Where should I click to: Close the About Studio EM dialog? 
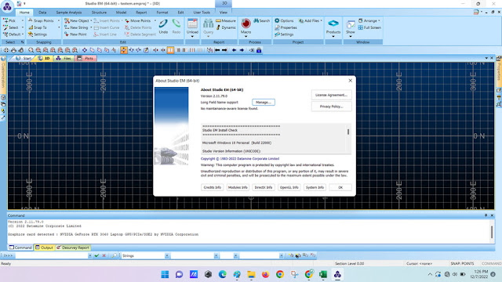pos(351,81)
